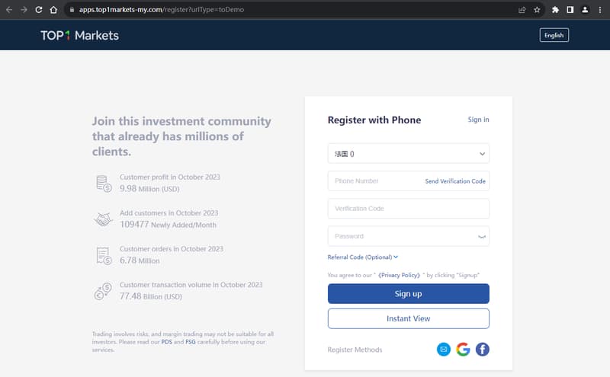Viewport: 610px width, 377px height.
Task: Open the PDS document link
Action: (x=166, y=342)
